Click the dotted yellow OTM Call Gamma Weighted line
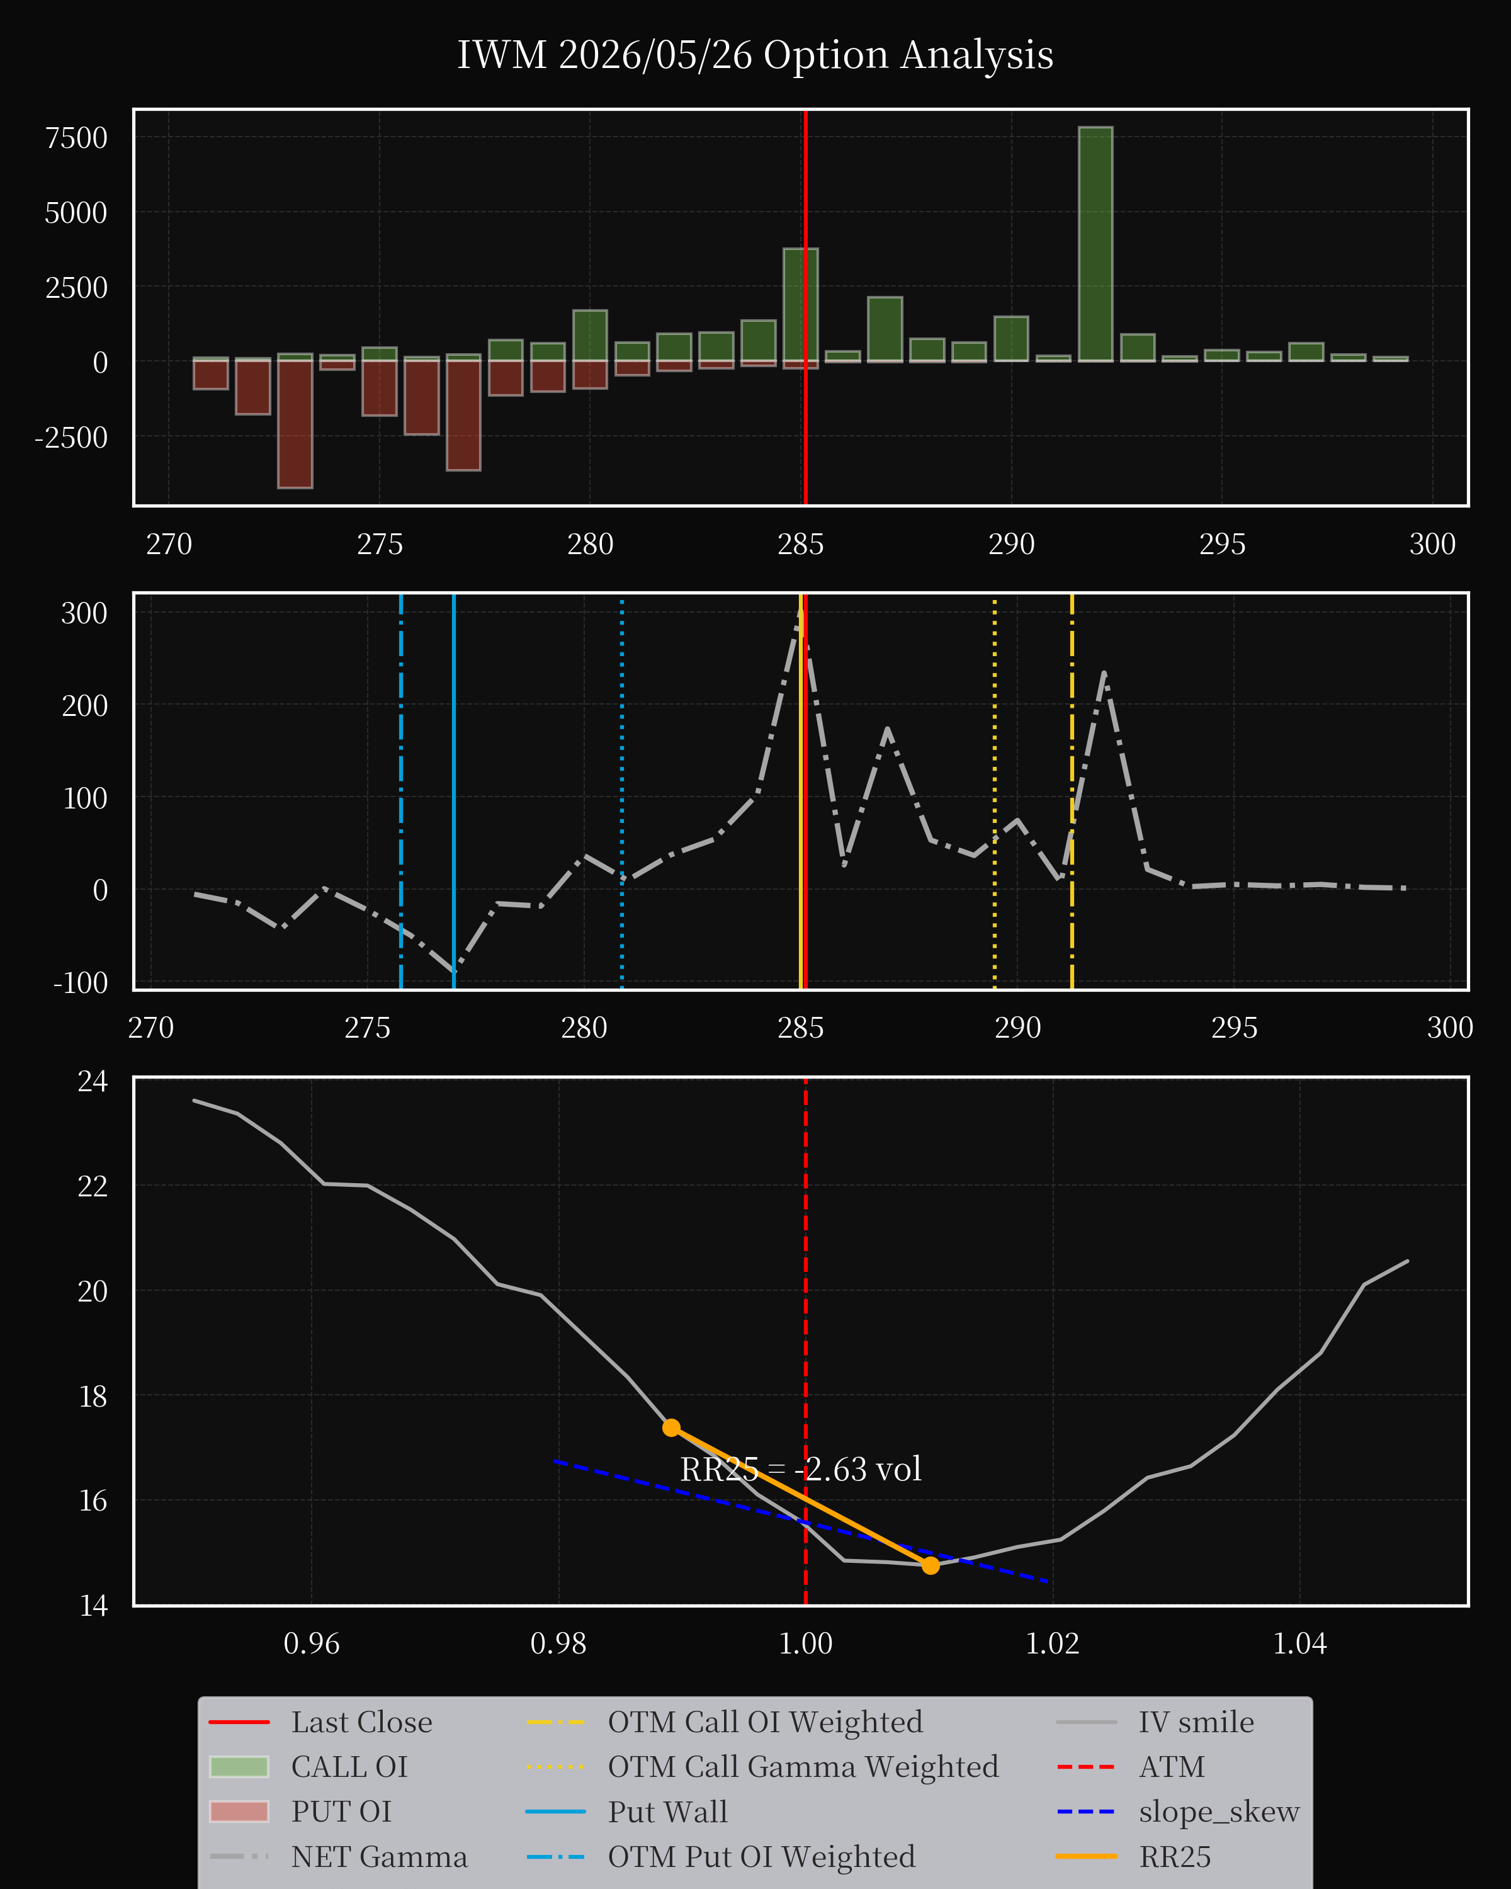The width and height of the screenshot is (1511, 1889). click(x=994, y=791)
